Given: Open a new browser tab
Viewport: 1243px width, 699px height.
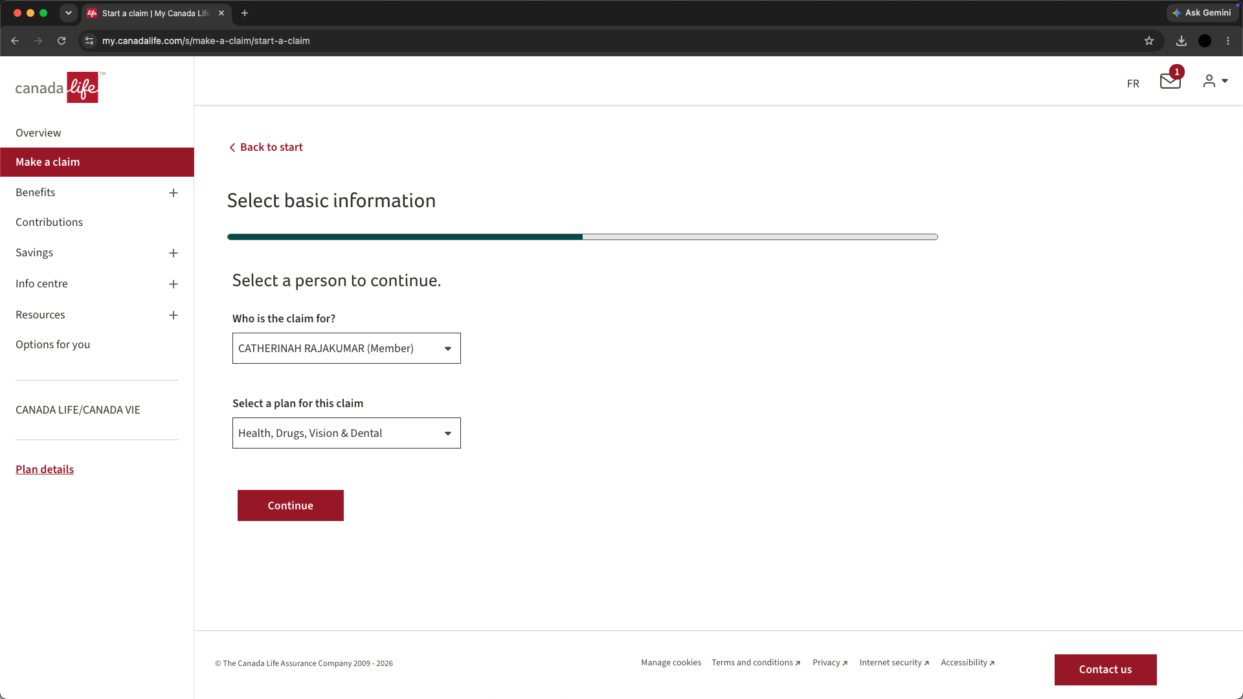Looking at the screenshot, I should tap(245, 13).
